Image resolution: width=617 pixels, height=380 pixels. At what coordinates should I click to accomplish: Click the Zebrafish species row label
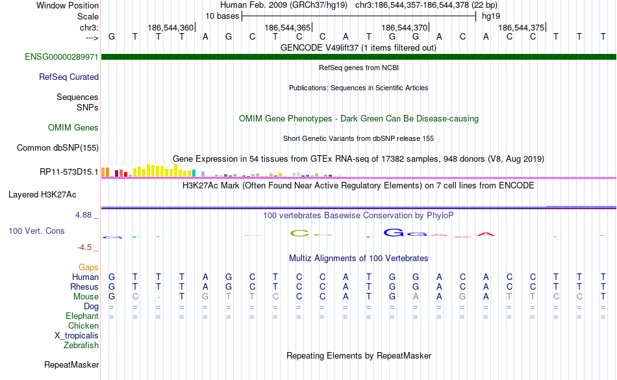click(81, 345)
